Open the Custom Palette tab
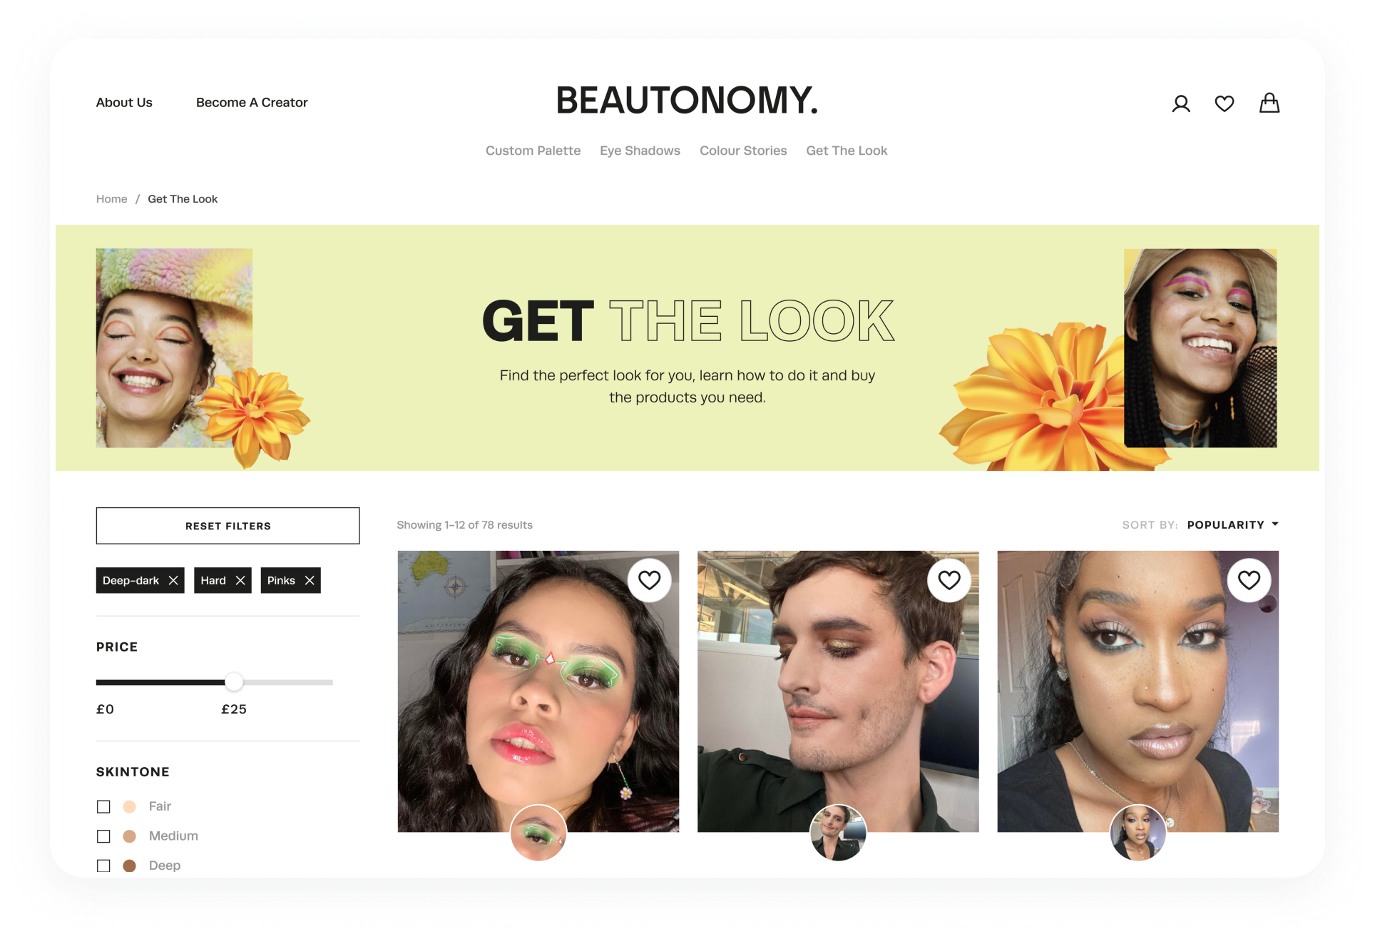 tap(533, 150)
